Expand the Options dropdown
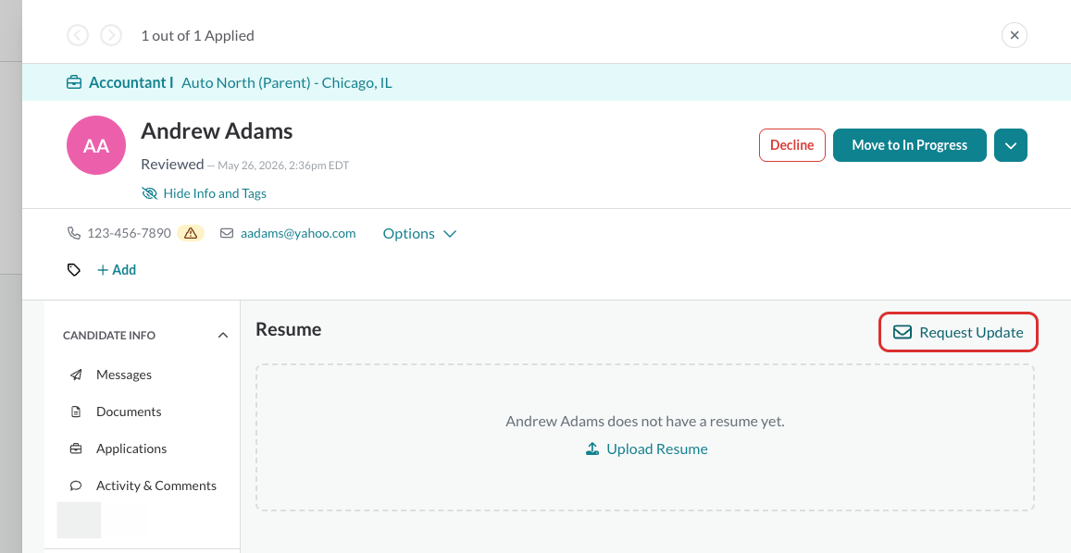Screen dimensions: 1071x553 [x=419, y=233]
